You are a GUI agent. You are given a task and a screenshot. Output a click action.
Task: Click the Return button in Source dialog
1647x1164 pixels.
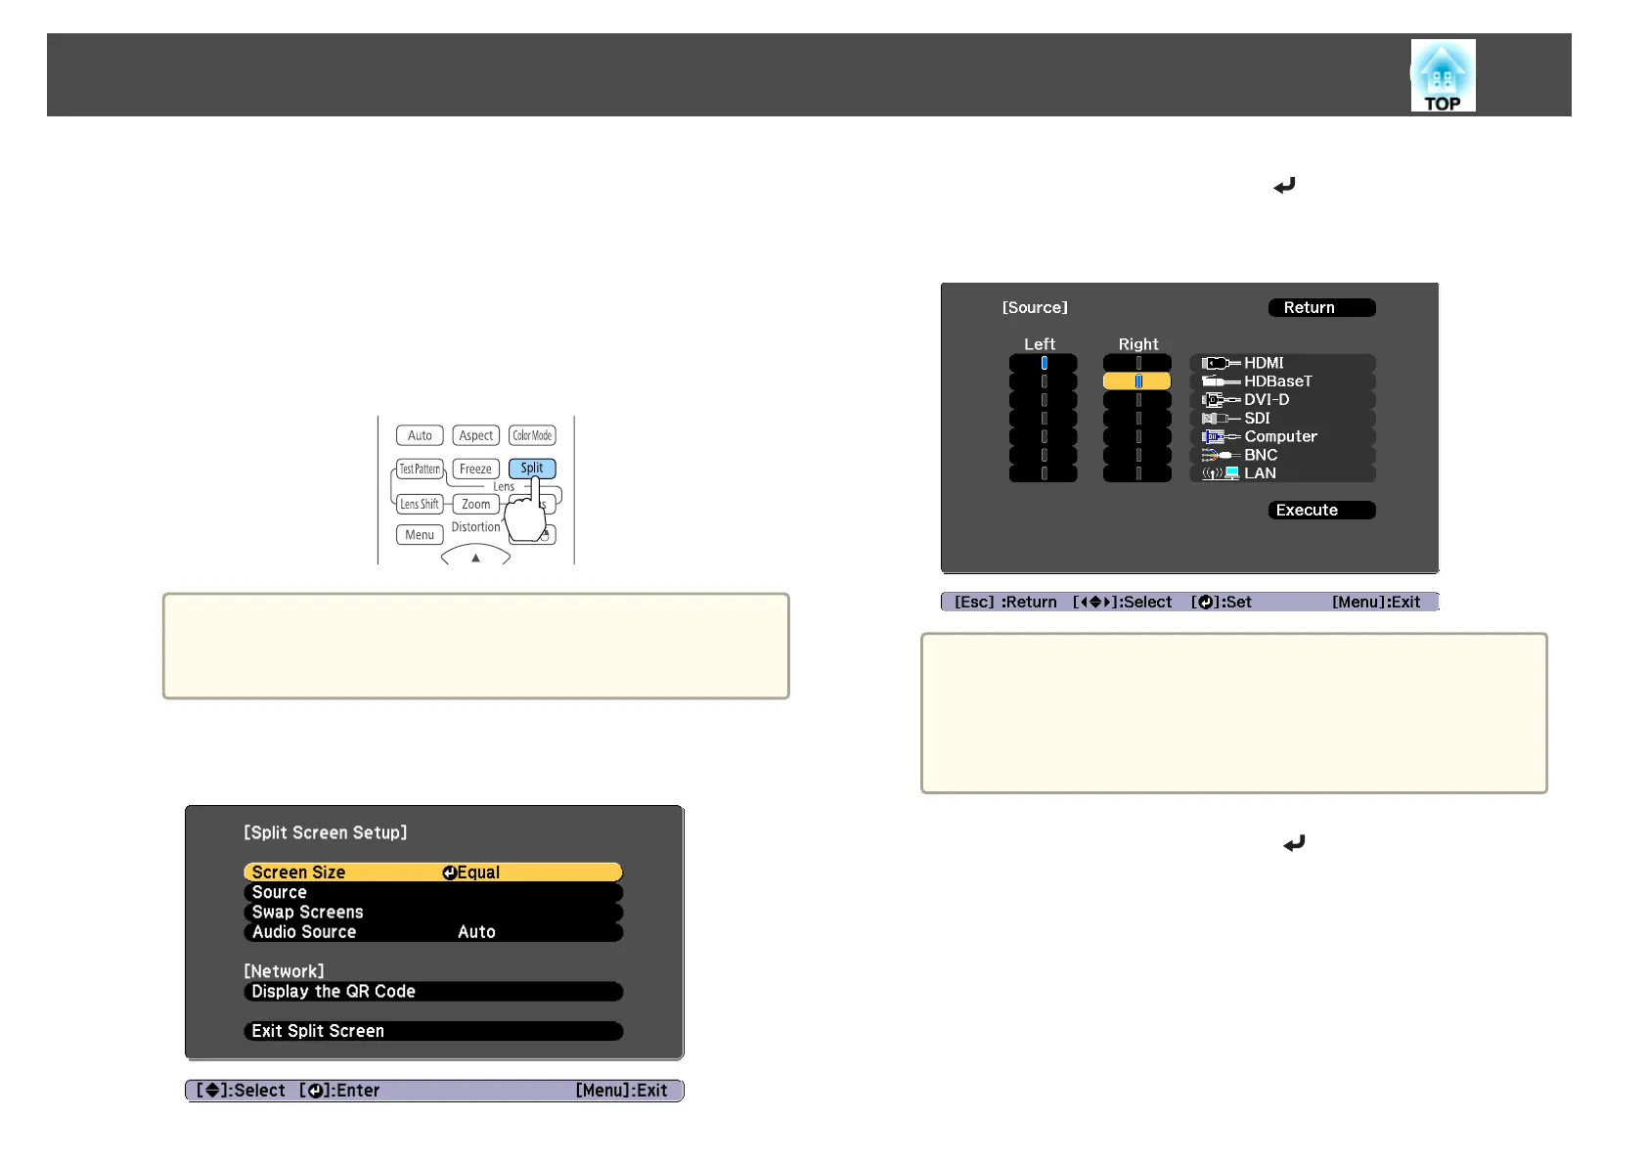tap(1321, 307)
